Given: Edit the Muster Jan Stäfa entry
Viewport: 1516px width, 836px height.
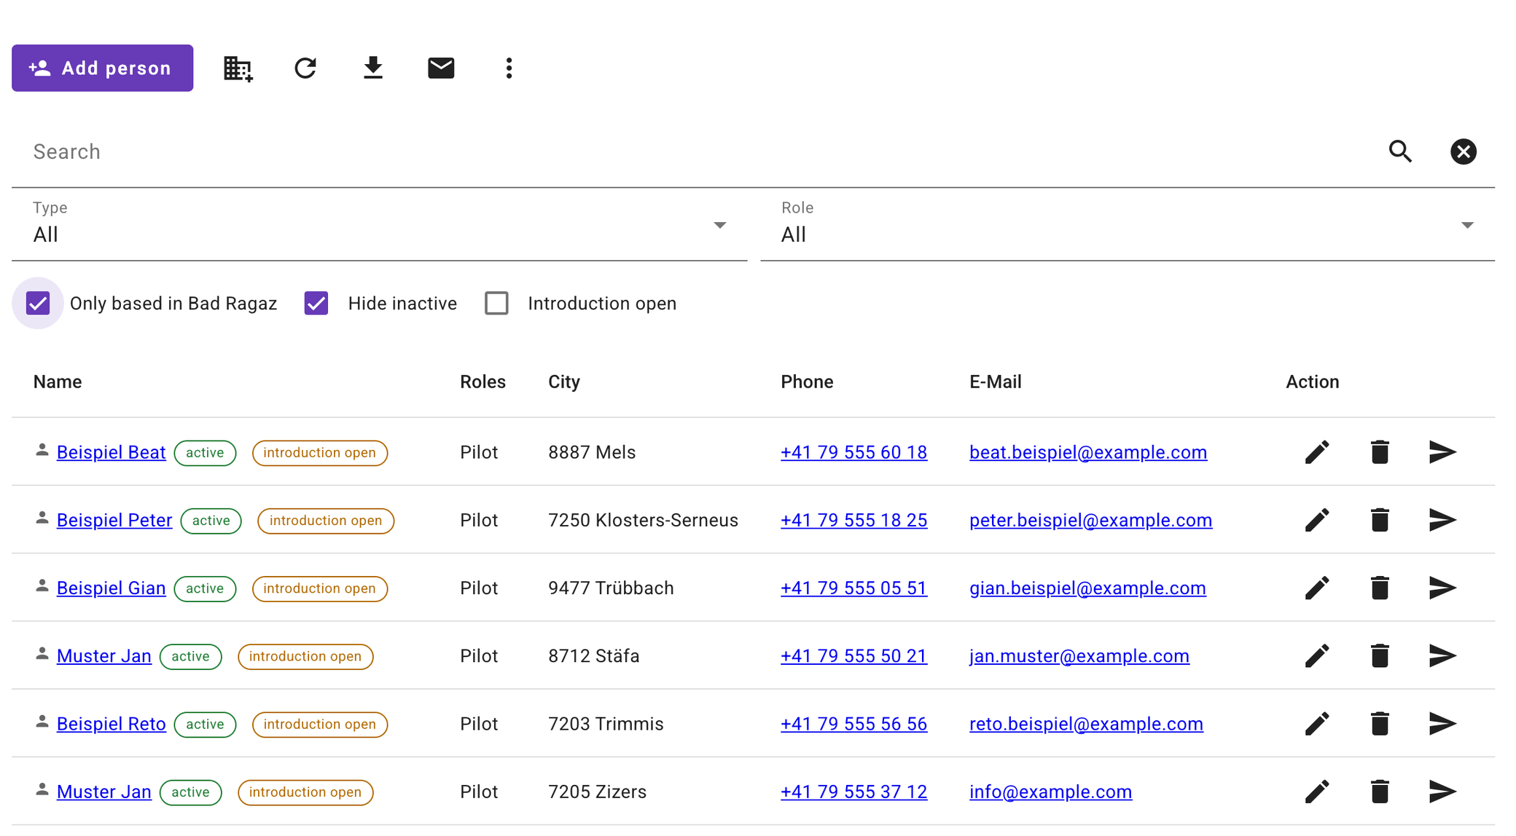Looking at the screenshot, I should click(x=1317, y=655).
